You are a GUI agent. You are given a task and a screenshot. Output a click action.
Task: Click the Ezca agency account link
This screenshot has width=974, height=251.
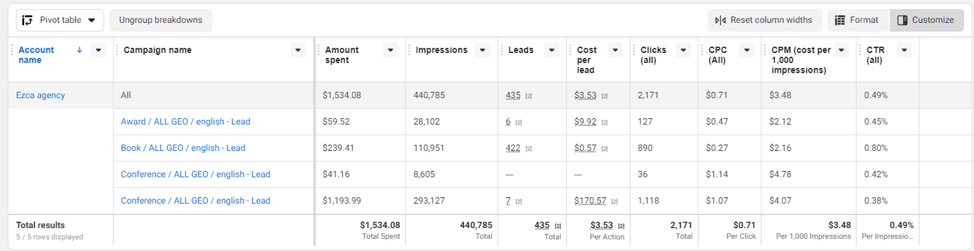pyautogui.click(x=40, y=95)
